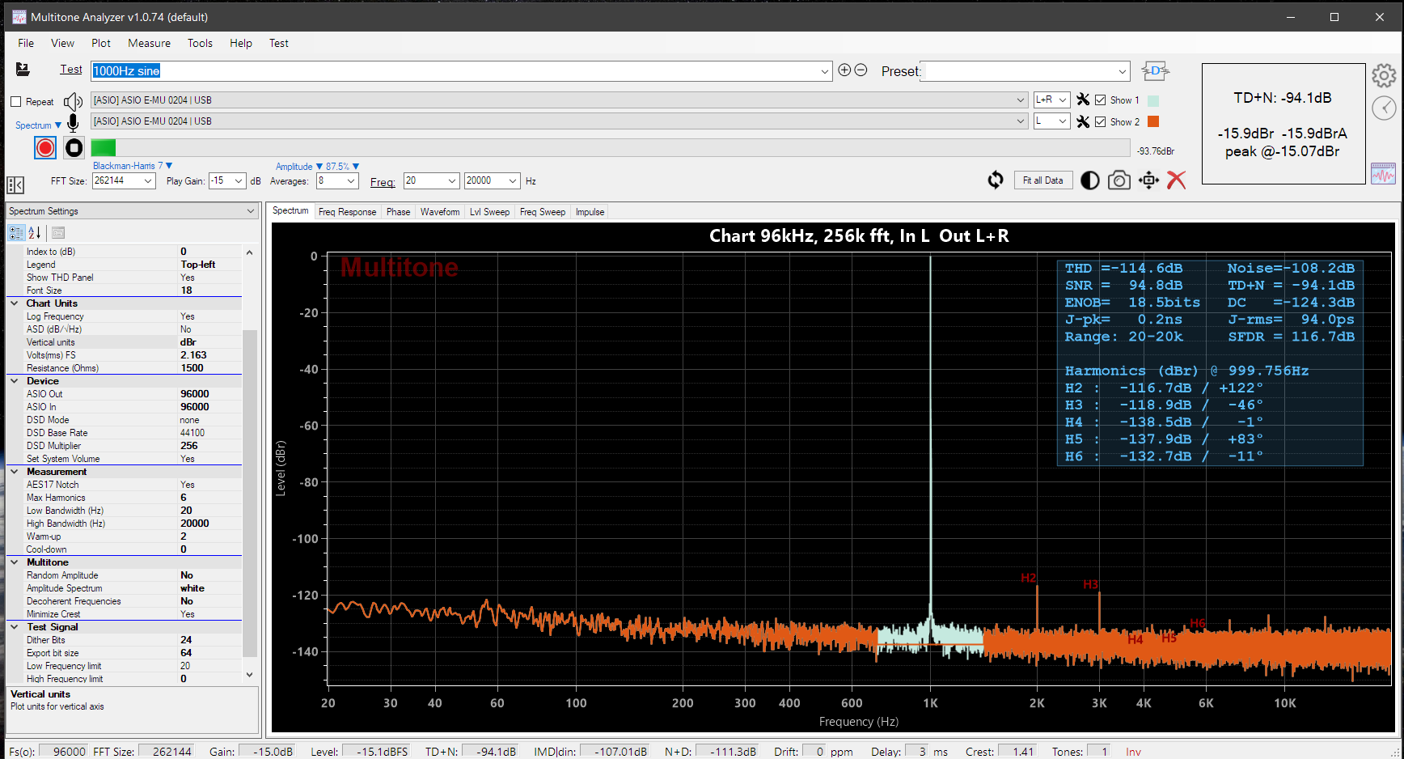Toggle the Show 1 checkbox

1101,100
